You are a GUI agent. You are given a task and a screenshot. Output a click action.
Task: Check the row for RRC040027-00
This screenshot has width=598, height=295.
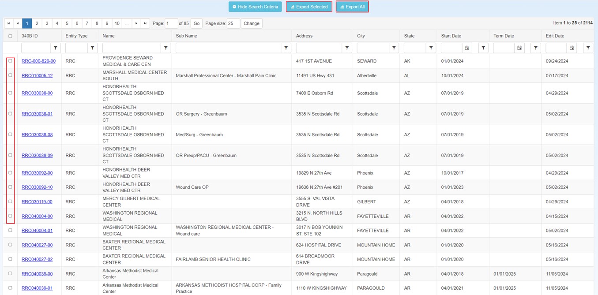coord(10,245)
